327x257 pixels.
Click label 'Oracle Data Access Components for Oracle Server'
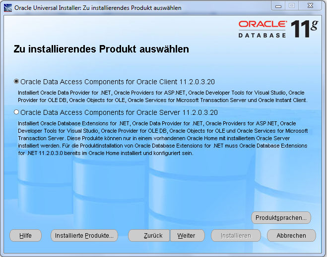point(100,112)
